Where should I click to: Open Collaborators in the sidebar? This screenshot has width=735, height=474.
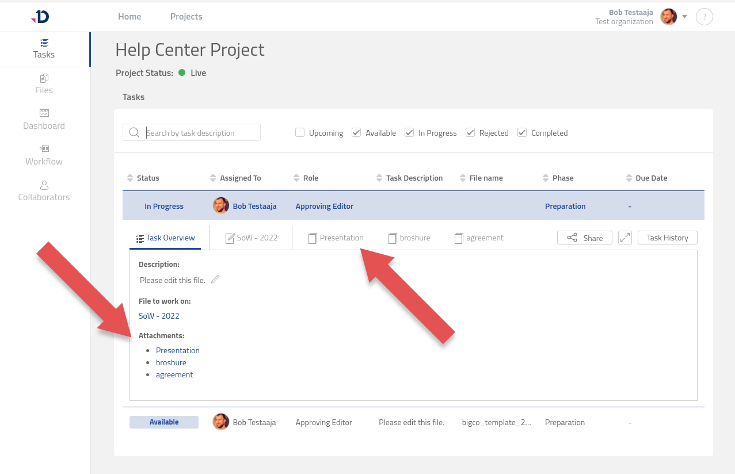pos(44,185)
